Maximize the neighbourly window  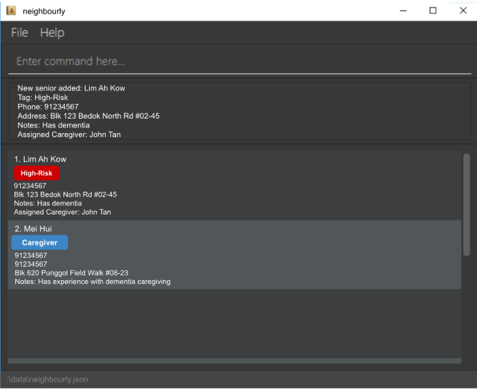pos(433,11)
